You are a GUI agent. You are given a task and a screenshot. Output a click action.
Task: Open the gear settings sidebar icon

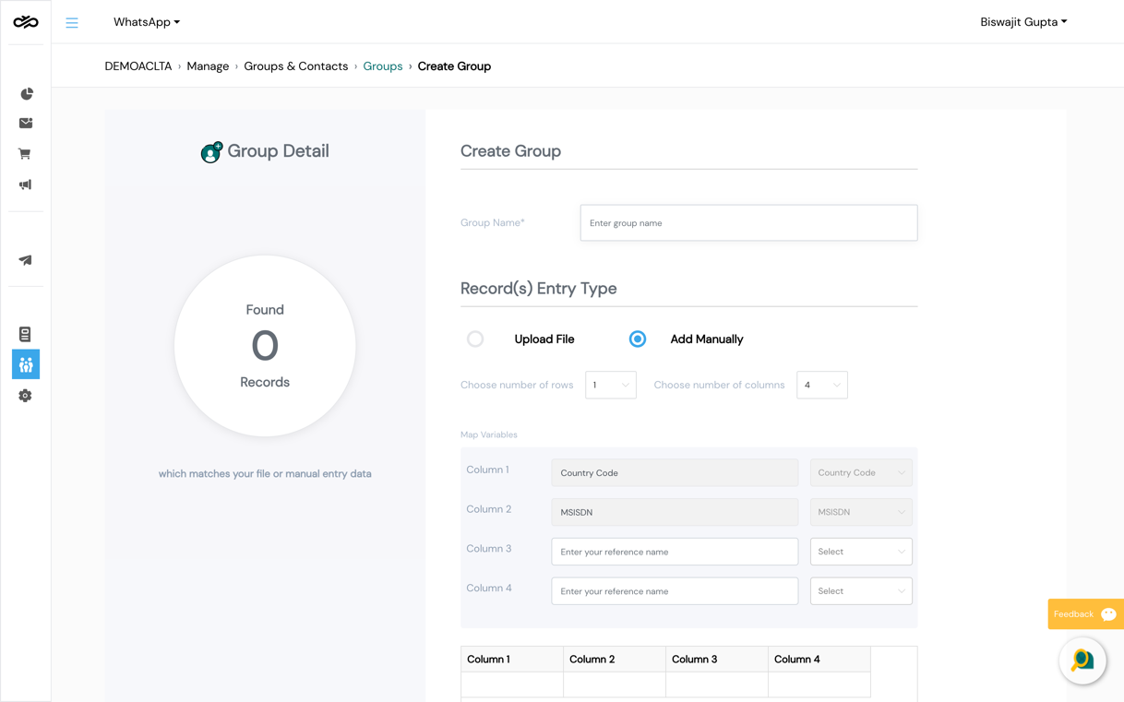pyautogui.click(x=25, y=396)
